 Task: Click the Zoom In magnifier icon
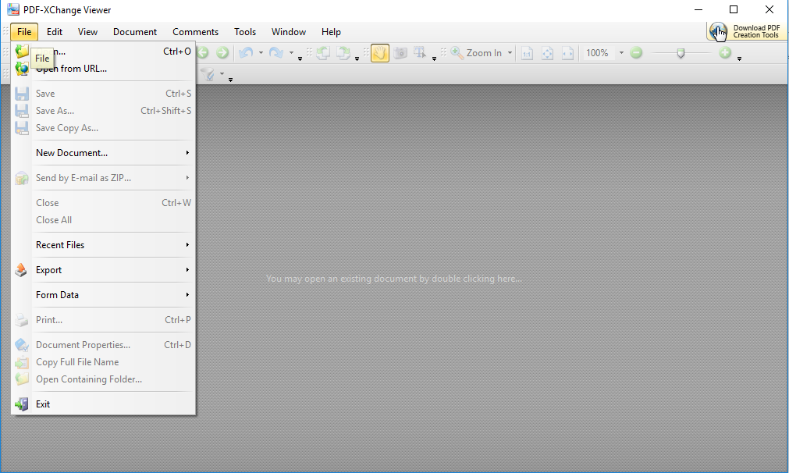[457, 53]
